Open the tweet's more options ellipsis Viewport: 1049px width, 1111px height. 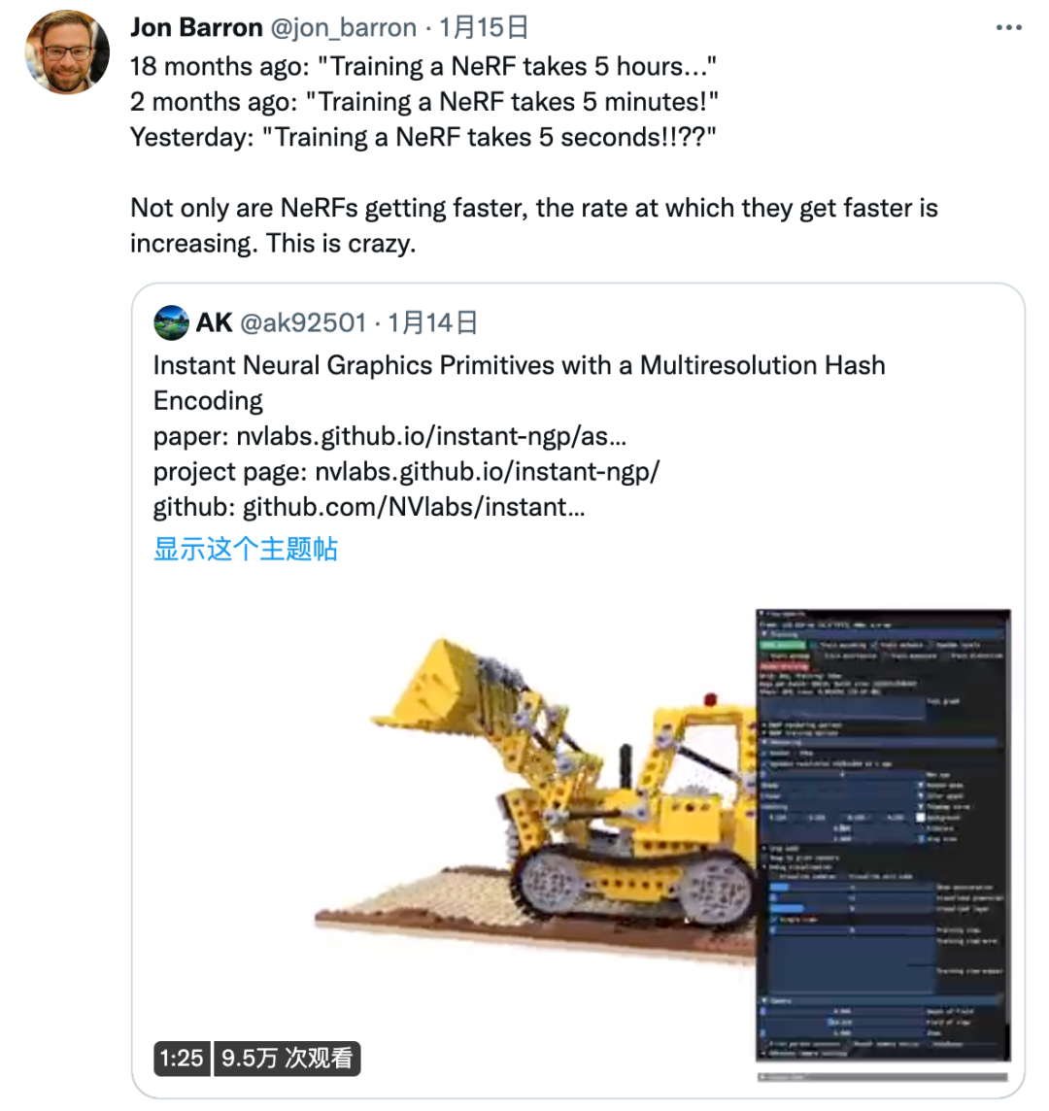1009,27
